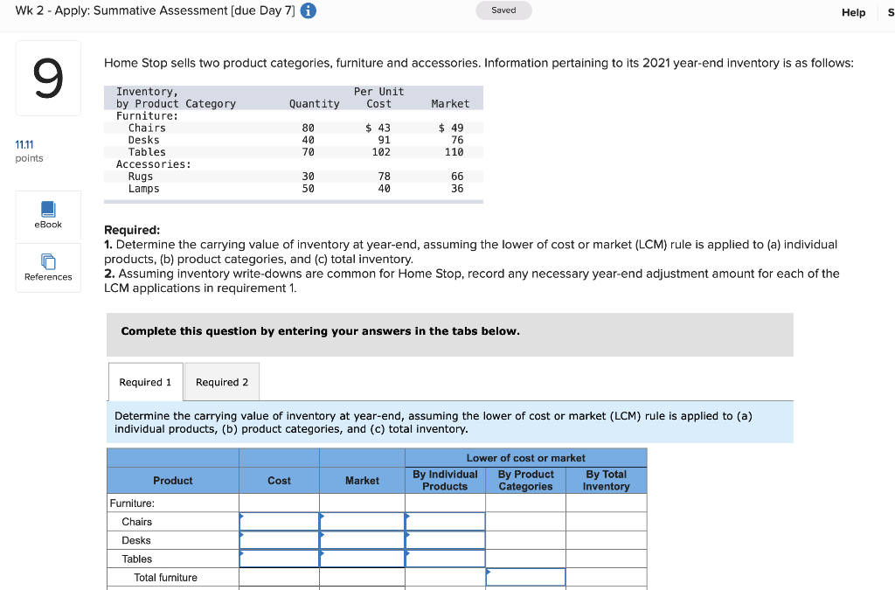Switch to the Required 2 tab
Image resolution: width=895 pixels, height=590 pixels.
(221, 381)
